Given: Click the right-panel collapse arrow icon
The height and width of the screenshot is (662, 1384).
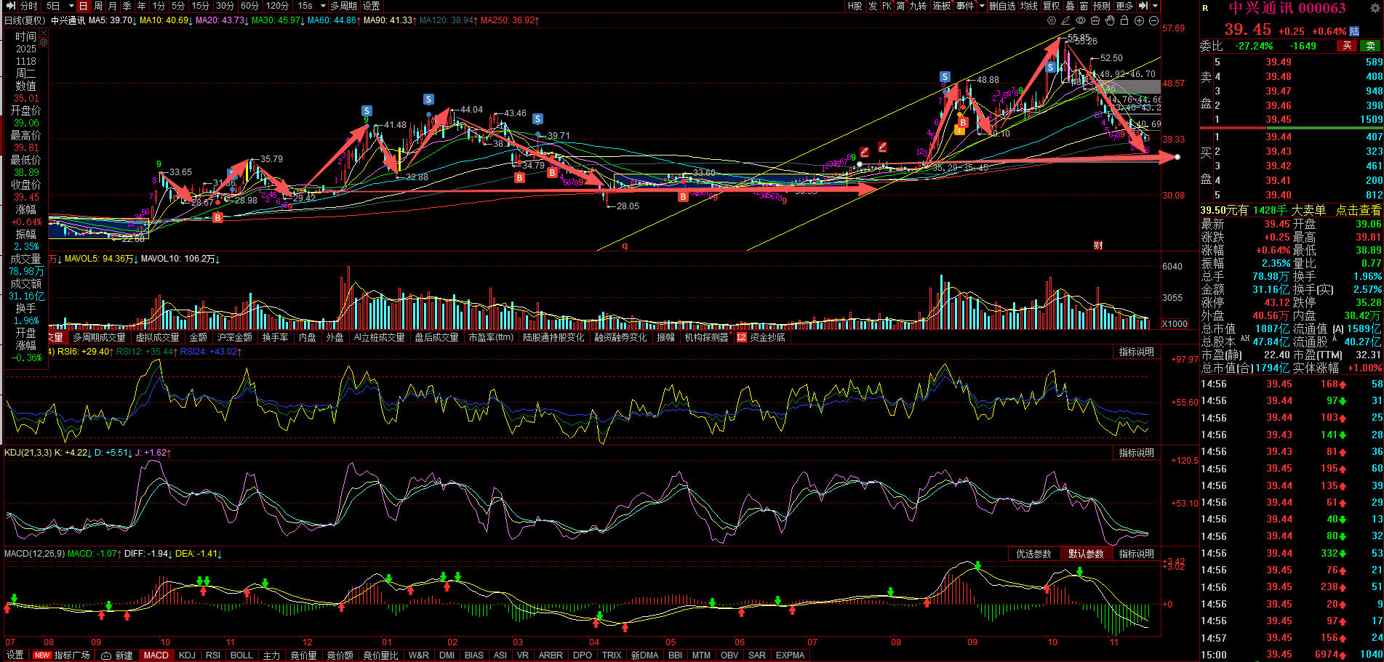Looking at the screenshot, I should click(x=1143, y=6).
